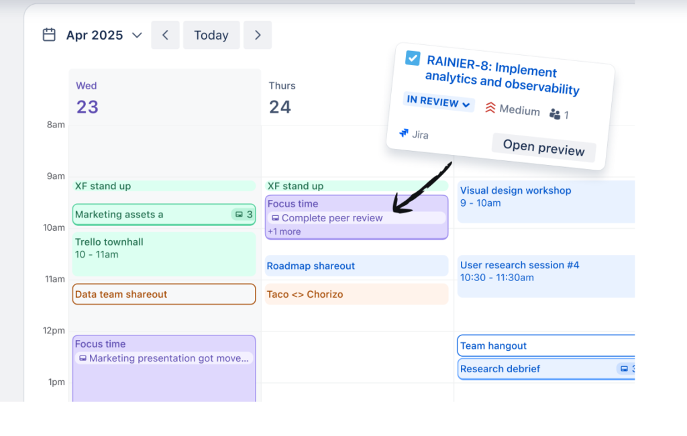Click the Jira logo on the task card
This screenshot has width=687, height=436.
click(403, 134)
